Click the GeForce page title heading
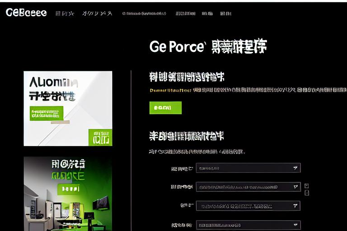This screenshot has height=231, width=347. coord(208,47)
